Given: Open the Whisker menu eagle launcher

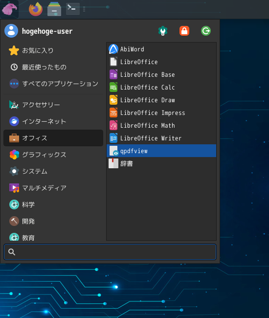Looking at the screenshot, I should tap(9, 9).
